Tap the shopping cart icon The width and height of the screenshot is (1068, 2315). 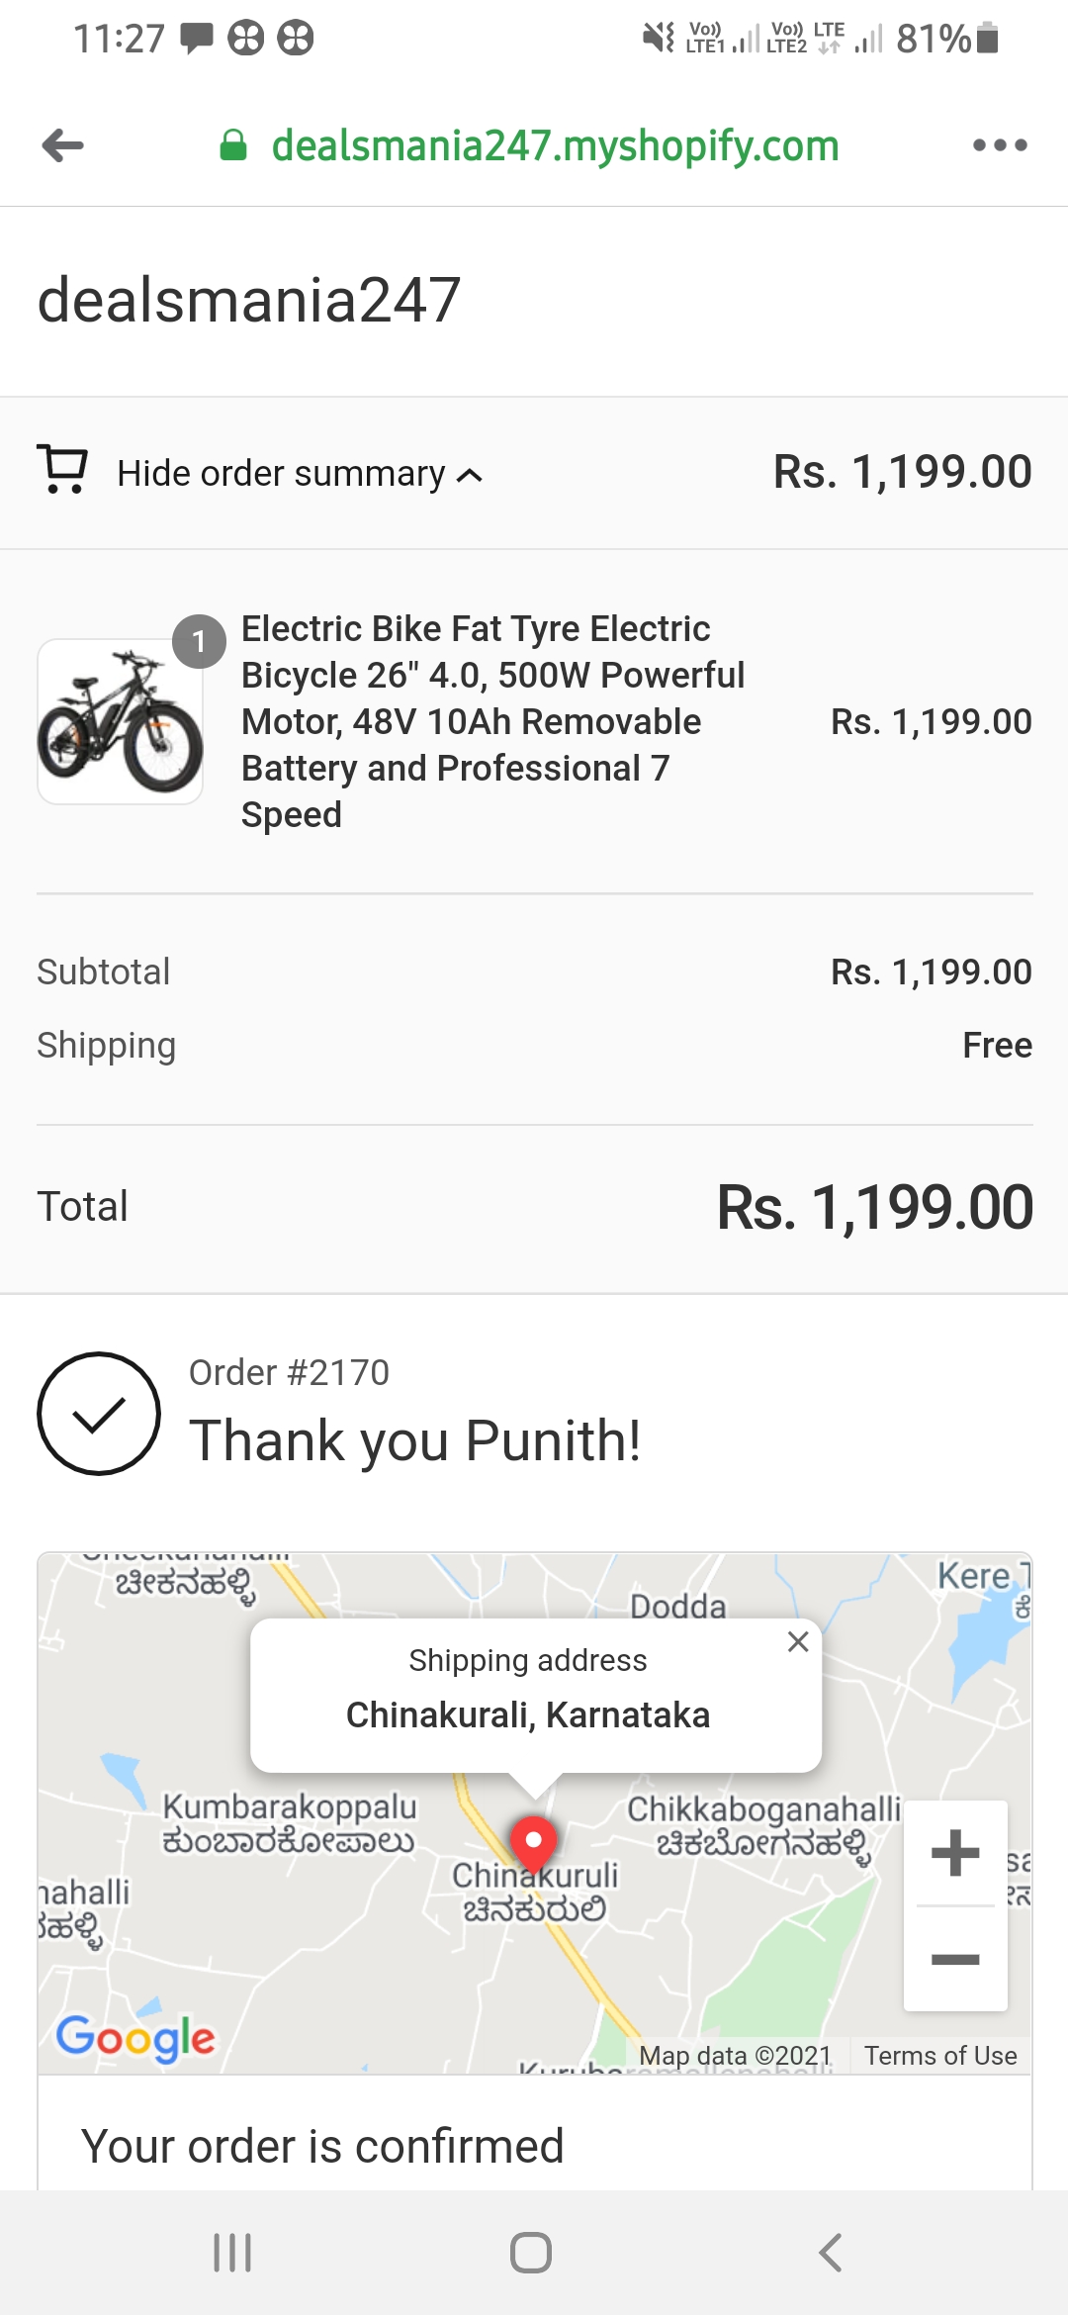coord(63,470)
